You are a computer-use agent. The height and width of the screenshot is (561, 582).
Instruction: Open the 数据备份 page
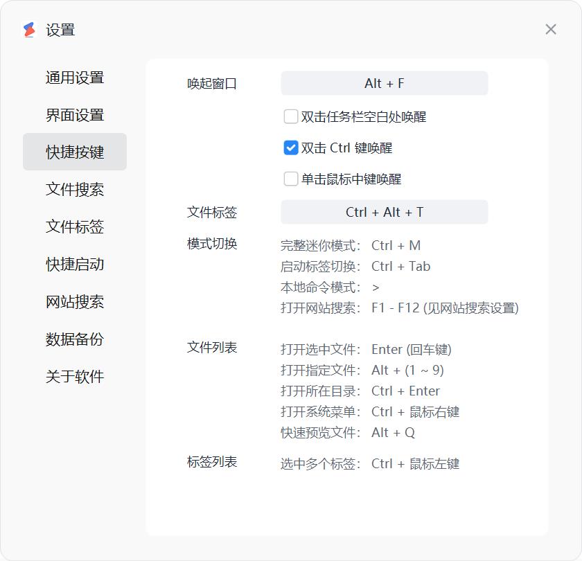click(74, 339)
